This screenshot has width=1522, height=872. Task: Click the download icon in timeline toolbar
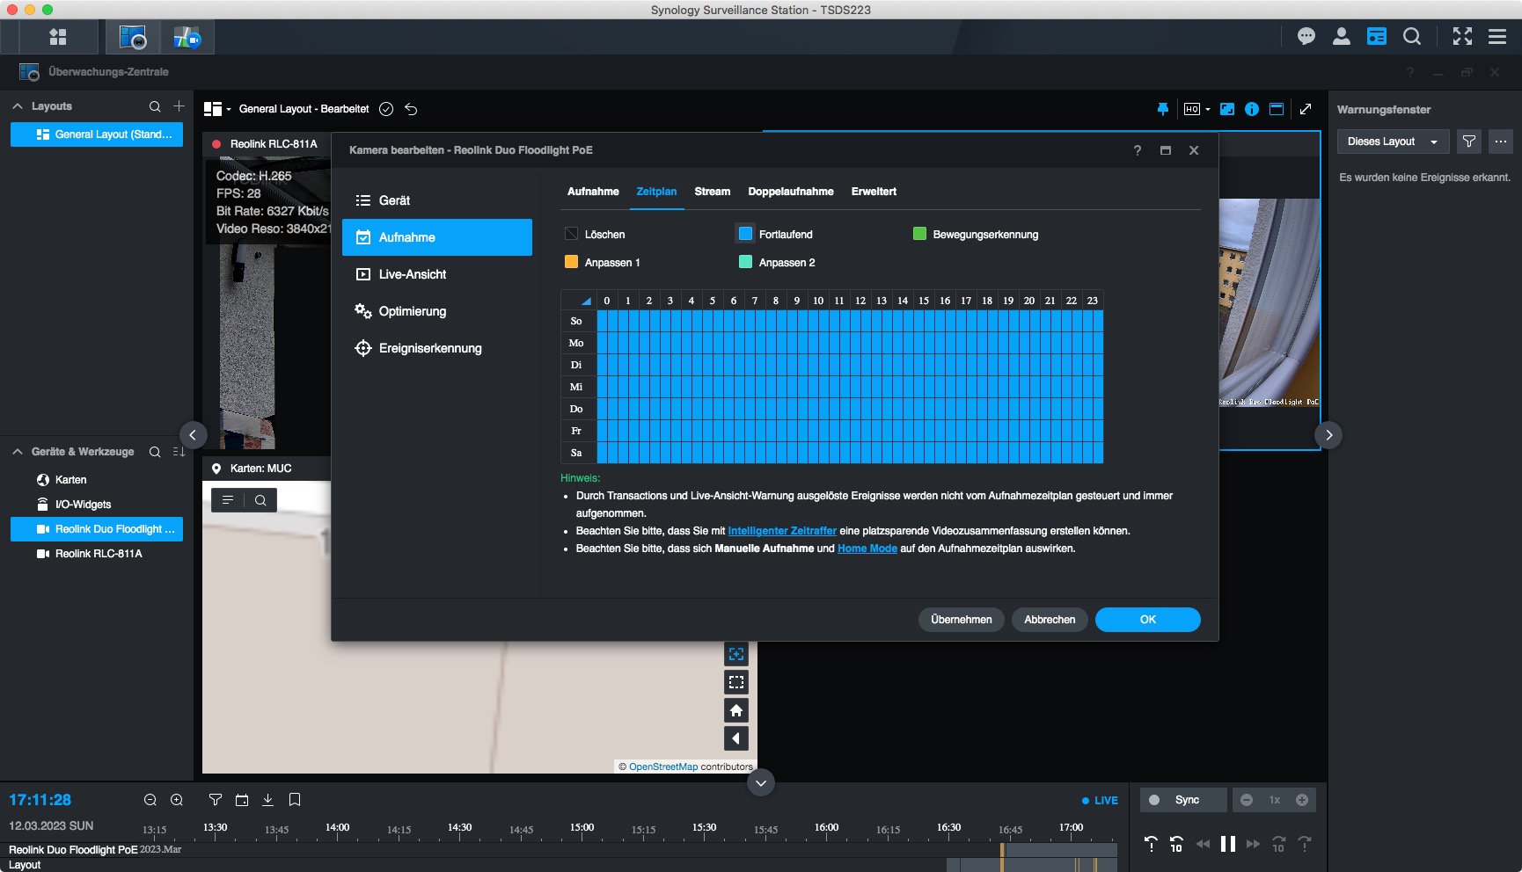pyautogui.click(x=268, y=800)
